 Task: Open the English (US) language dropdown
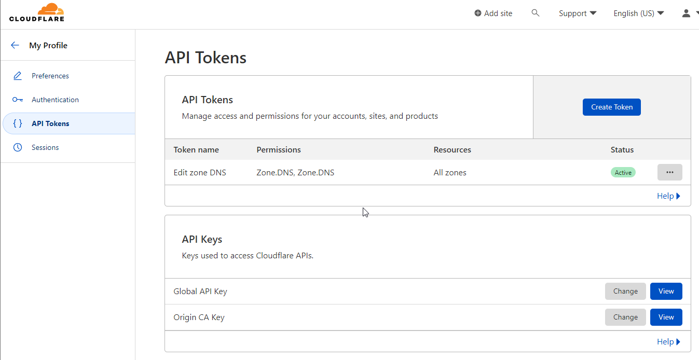coord(639,13)
